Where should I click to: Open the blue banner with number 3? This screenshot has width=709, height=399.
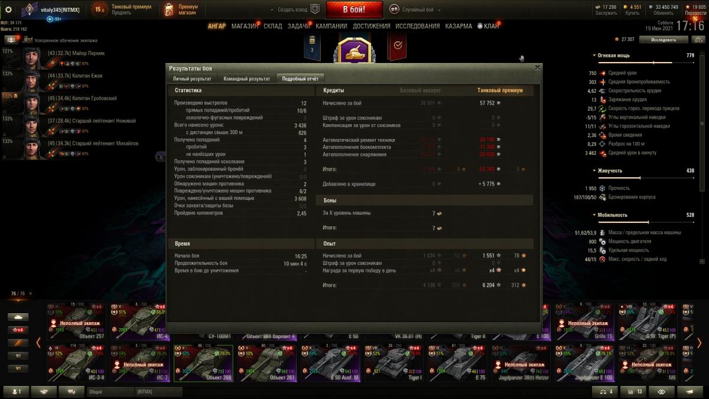click(x=312, y=47)
